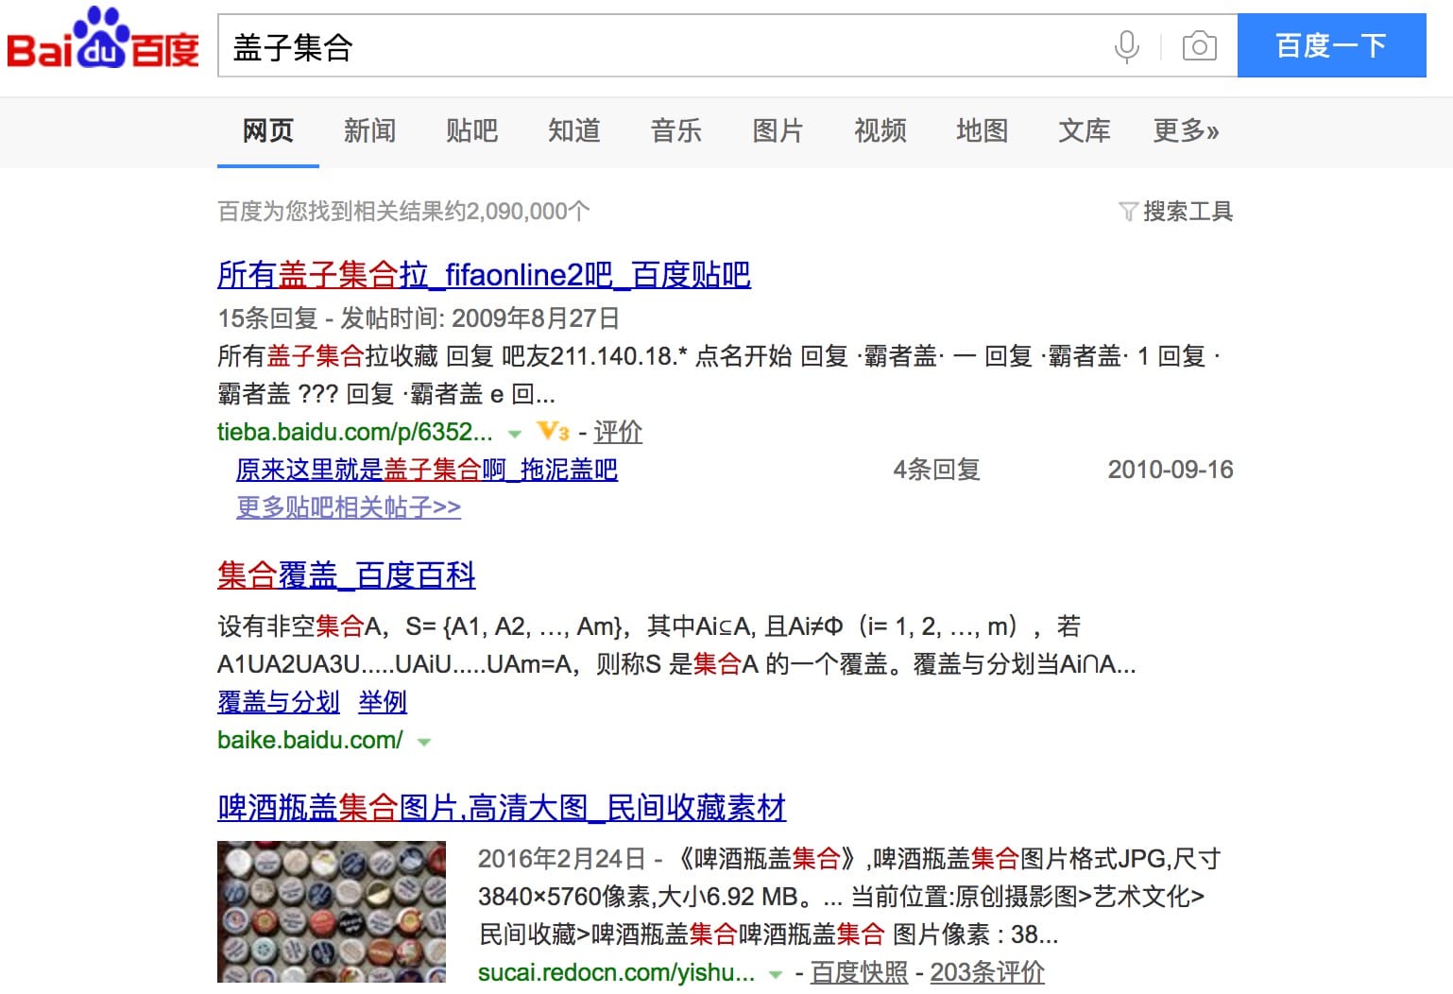Image resolution: width=1453 pixels, height=994 pixels.
Task: Click the 4条回复 reply count
Action: [936, 470]
